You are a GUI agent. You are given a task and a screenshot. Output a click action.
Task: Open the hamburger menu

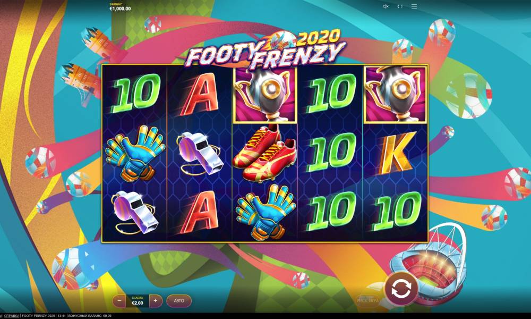(x=414, y=6)
